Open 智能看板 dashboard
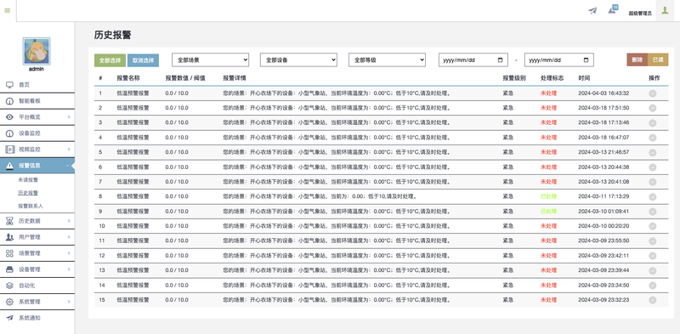The image size is (680, 334). click(37, 101)
